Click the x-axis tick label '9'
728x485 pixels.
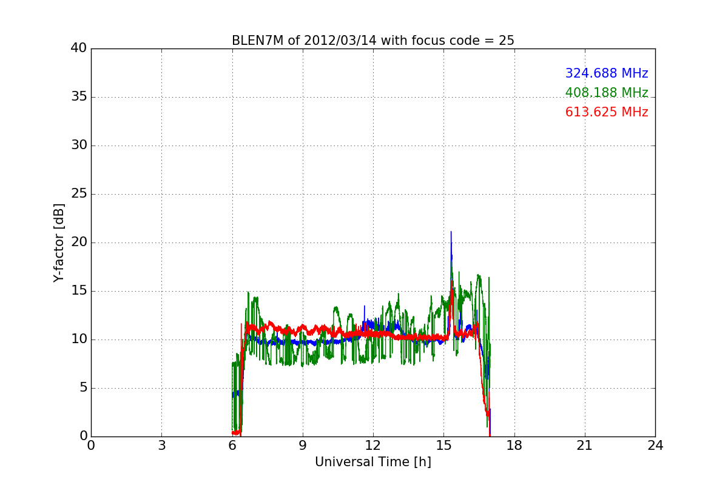coord(303,445)
